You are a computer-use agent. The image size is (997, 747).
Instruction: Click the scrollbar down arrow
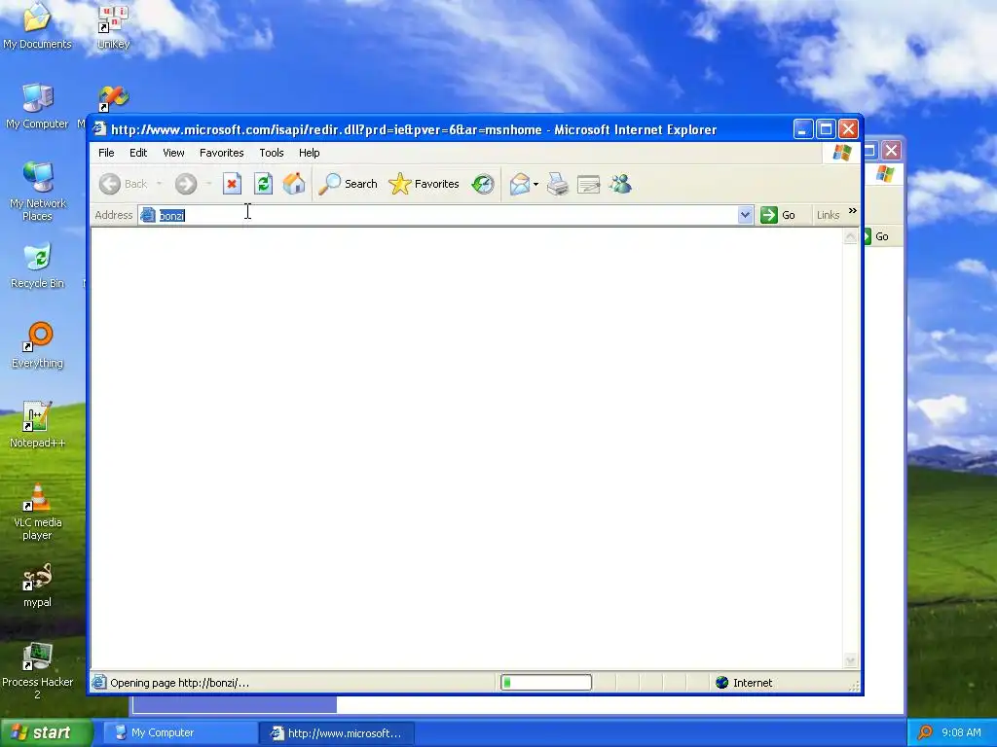(x=850, y=661)
